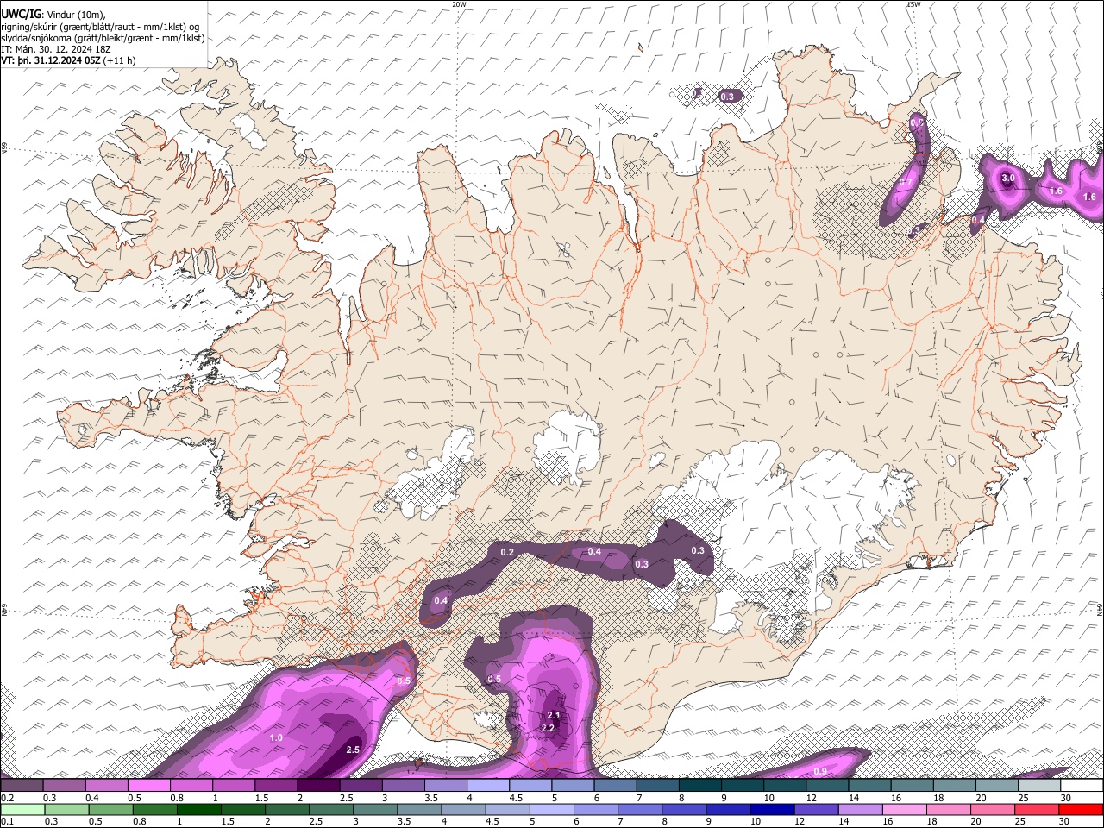1104x828 pixels.
Task: Click the '2.2' precipitation value on the map
Action: click(x=548, y=729)
